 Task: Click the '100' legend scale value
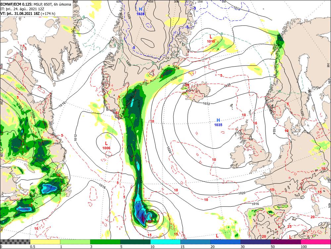[x=304, y=247]
